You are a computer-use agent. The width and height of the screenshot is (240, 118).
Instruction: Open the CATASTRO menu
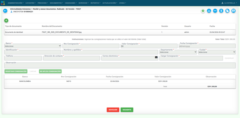click(x=31, y=3)
